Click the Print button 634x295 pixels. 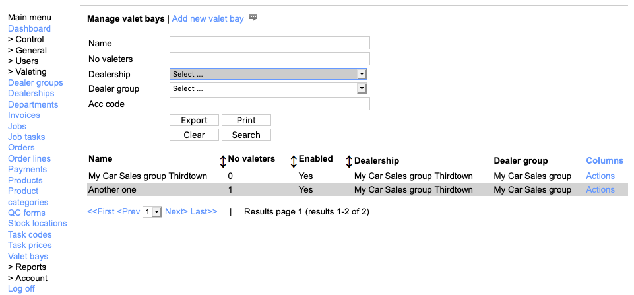[x=246, y=120]
